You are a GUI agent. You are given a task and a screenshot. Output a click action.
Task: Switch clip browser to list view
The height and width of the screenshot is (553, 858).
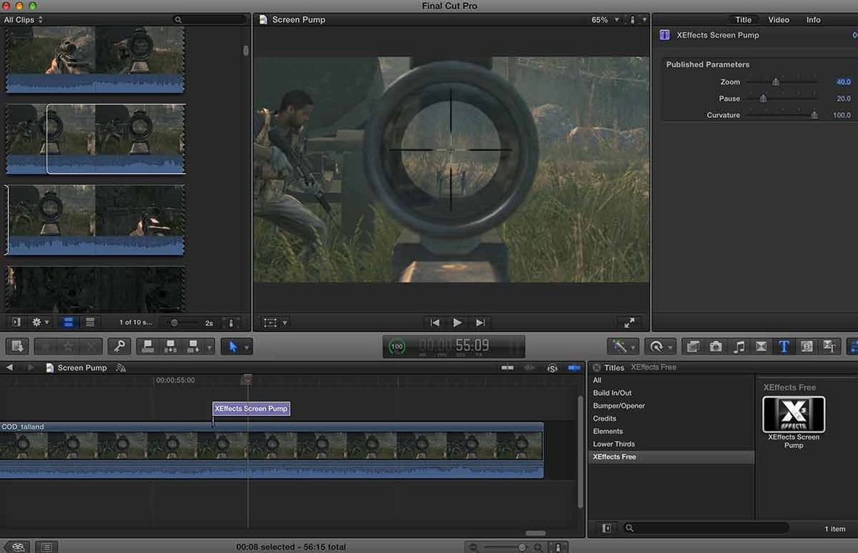pyautogui.click(x=89, y=322)
